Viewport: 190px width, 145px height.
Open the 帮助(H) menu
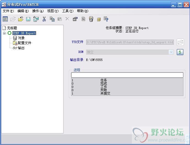click(x=83, y=11)
